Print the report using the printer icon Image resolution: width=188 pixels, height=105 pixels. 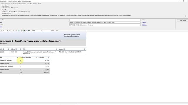tap(21, 31)
